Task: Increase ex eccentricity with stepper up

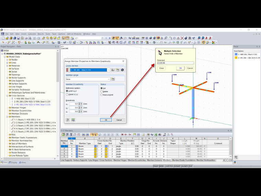Action: pos(79,103)
